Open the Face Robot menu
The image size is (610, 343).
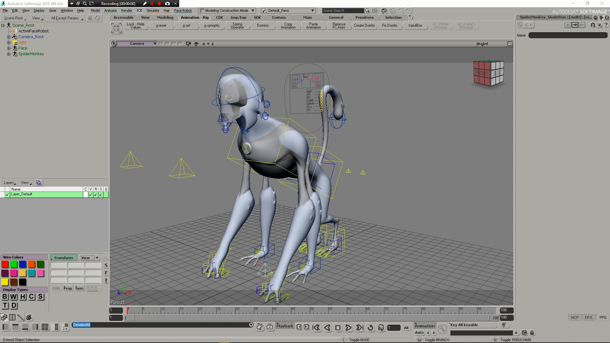coord(183,10)
